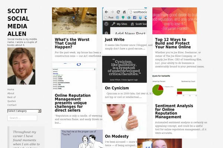Open the "Just Write" post title

click(114, 40)
